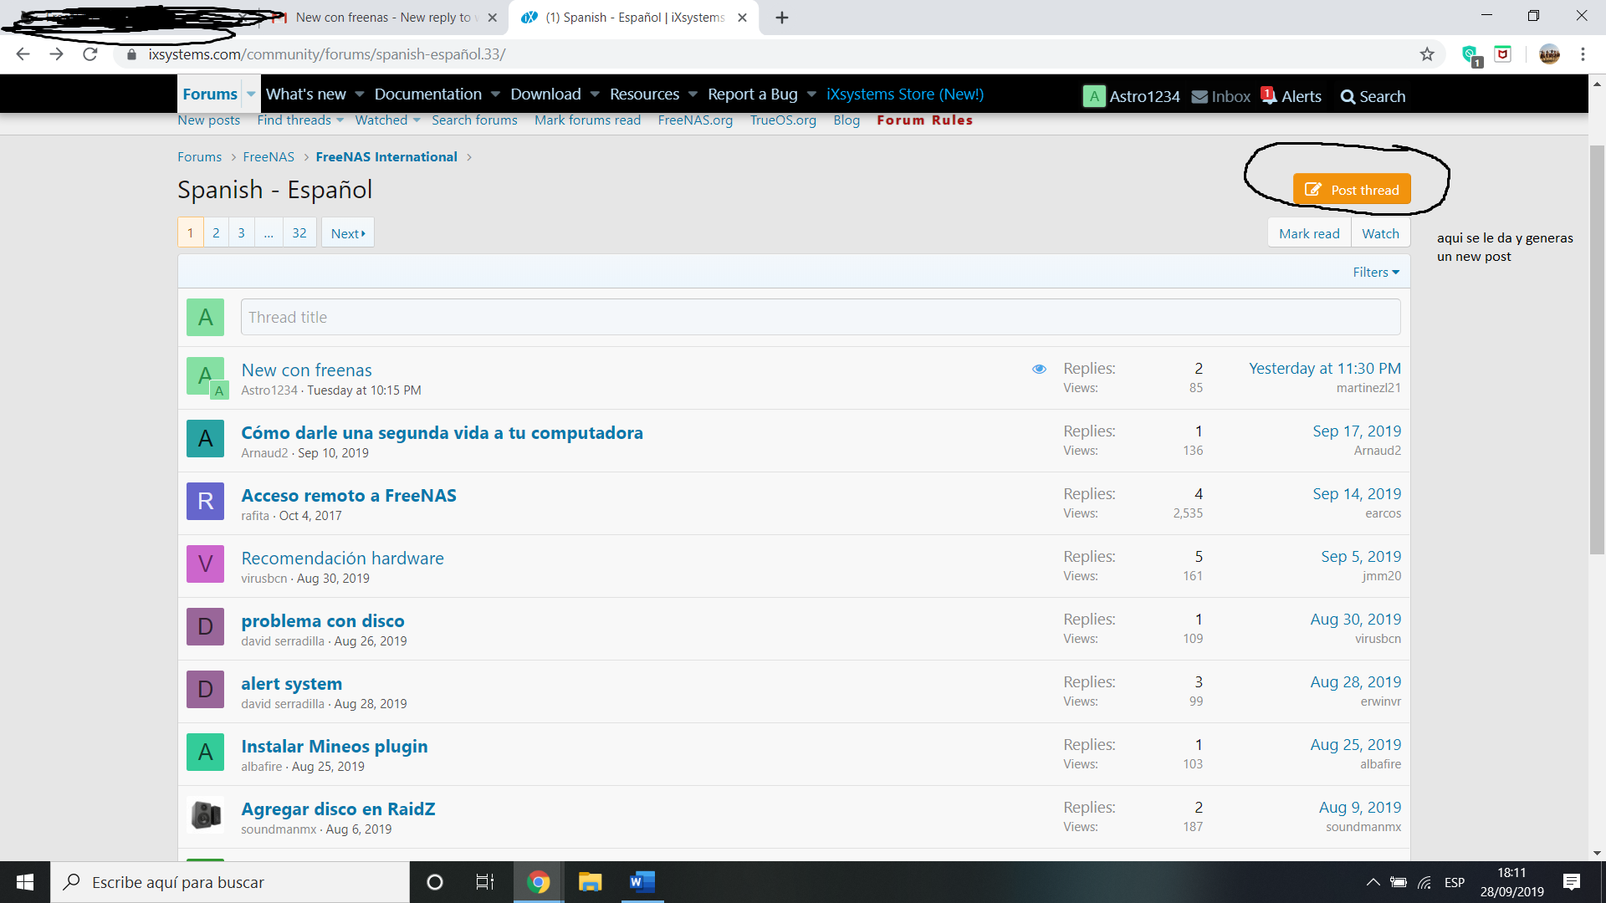1606x903 pixels.
Task: Open File Explorer from taskbar
Action: tap(591, 882)
